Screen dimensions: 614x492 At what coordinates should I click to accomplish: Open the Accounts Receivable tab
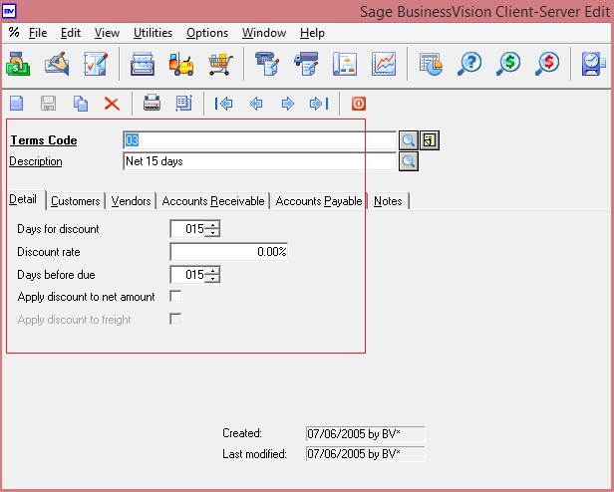(213, 201)
